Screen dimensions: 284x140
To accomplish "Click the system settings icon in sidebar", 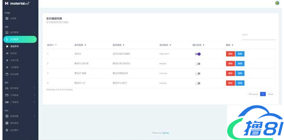I will tap(7, 116).
